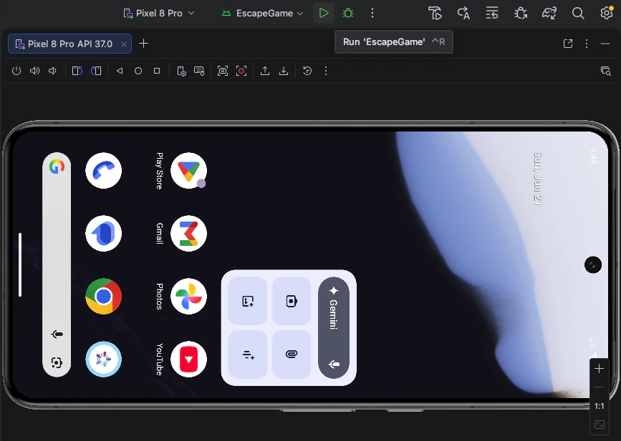This screenshot has height=441, width=621.
Task: Tap the emulator Home circle button
Action: pos(138,71)
